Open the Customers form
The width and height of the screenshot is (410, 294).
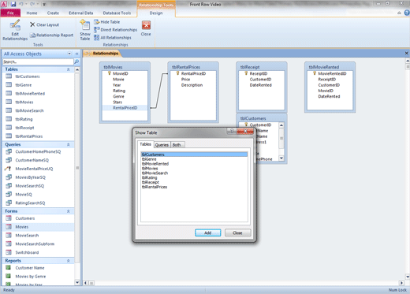25,218
